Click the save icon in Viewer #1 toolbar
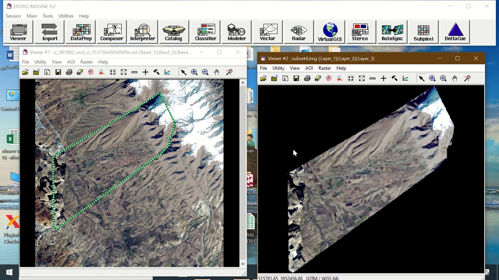 click(58, 72)
